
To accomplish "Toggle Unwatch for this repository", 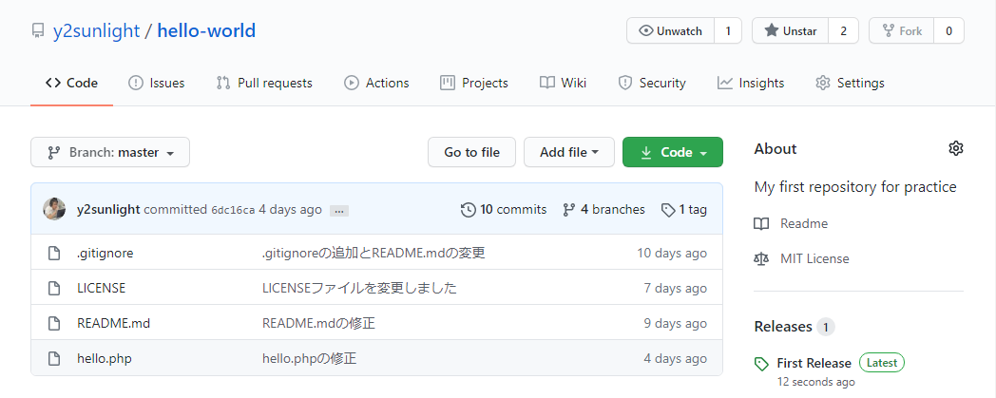I will 670,30.
